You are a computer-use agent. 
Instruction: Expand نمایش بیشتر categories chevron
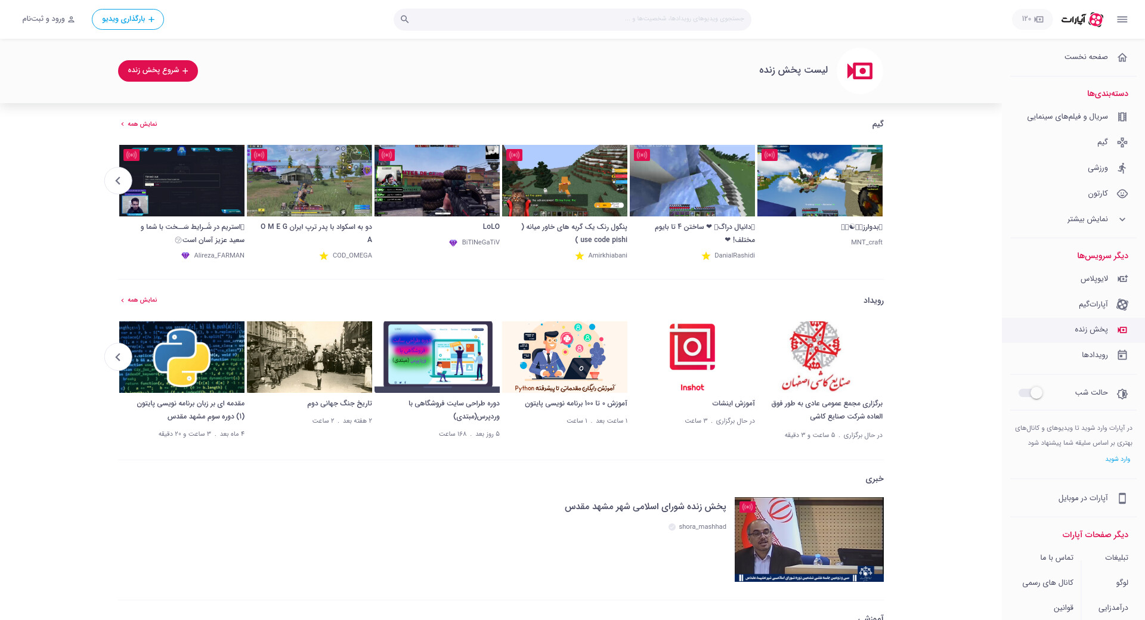[1122, 219]
